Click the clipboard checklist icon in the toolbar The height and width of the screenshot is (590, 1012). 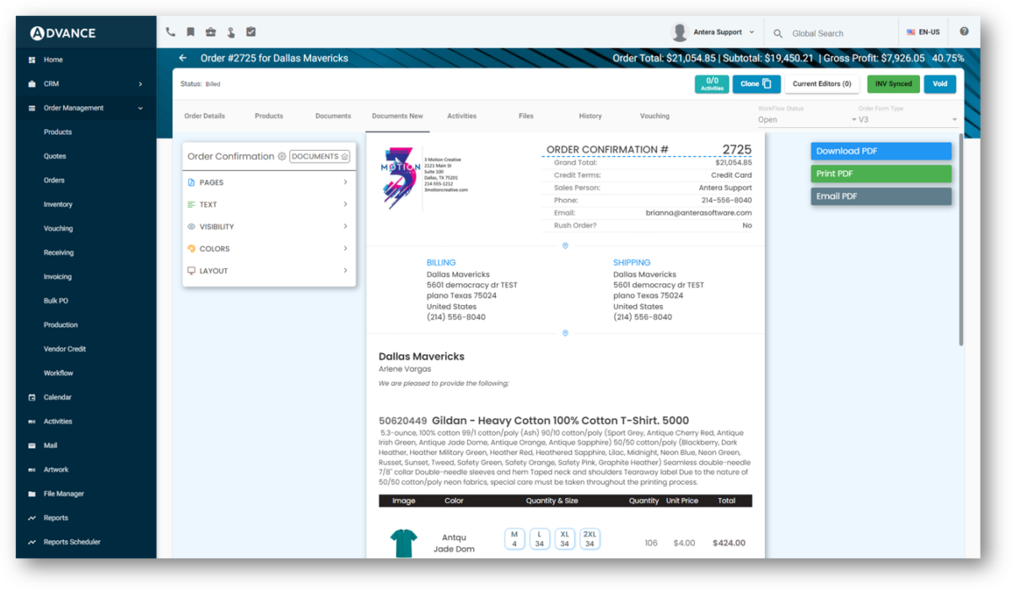point(250,30)
